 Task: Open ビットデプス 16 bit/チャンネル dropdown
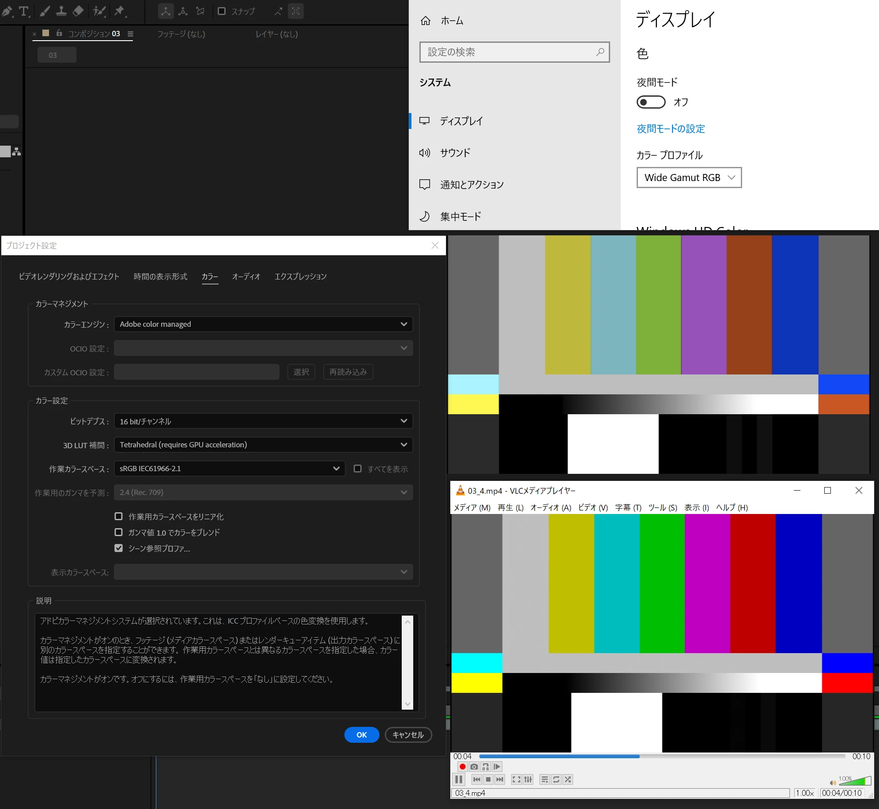[x=263, y=421]
